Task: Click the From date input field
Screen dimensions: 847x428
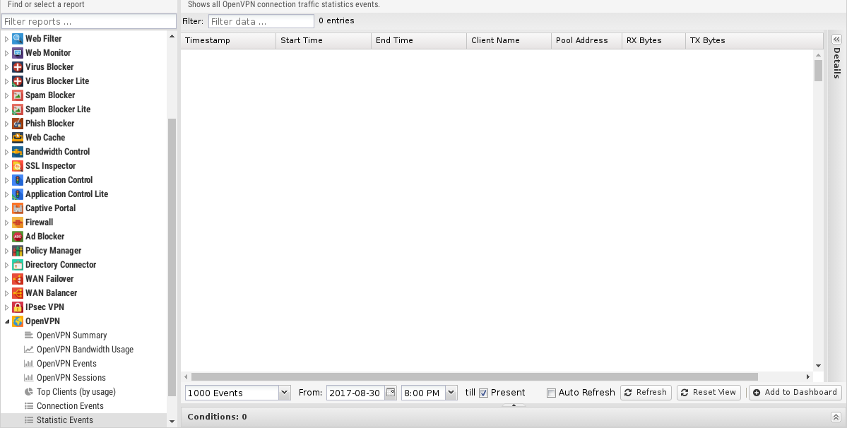Action: [355, 393]
